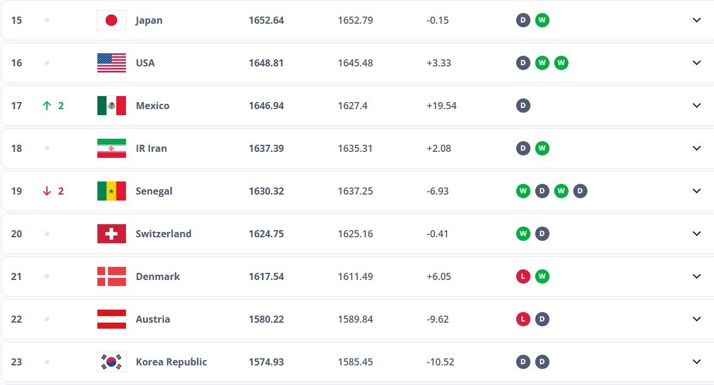This screenshot has height=385, width=714.
Task: Expand the Denmark ranking details
Action: [697, 276]
